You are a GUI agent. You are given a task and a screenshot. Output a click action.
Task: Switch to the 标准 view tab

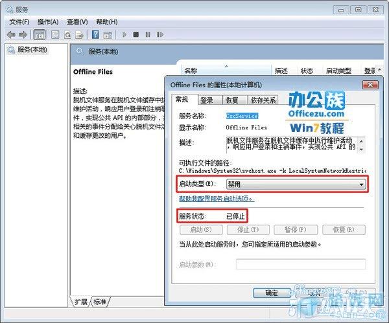coord(100,302)
